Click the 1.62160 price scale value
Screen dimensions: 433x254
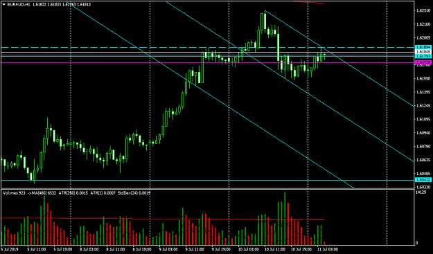click(423, 25)
